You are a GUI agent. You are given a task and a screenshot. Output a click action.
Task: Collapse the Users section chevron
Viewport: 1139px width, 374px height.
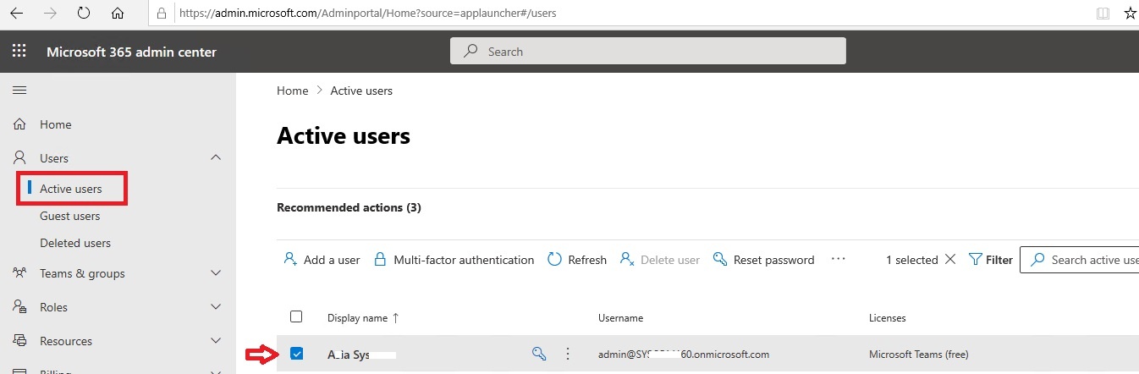(216, 158)
